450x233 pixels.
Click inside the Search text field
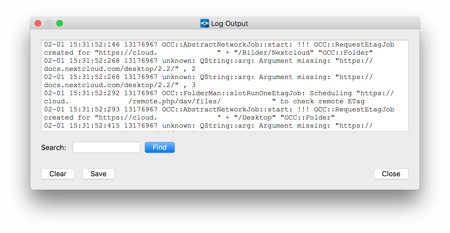(106, 147)
